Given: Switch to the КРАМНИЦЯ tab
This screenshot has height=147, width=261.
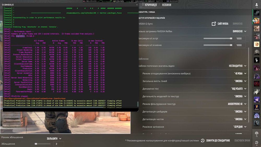Looking at the screenshot, I should 151,5.
